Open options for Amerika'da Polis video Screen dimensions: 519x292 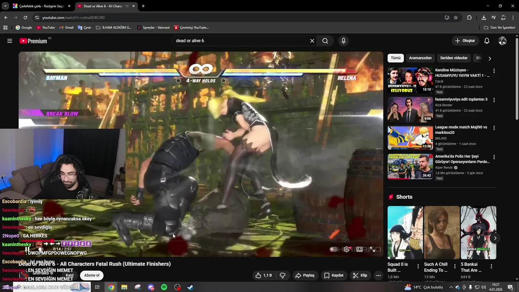click(x=494, y=157)
